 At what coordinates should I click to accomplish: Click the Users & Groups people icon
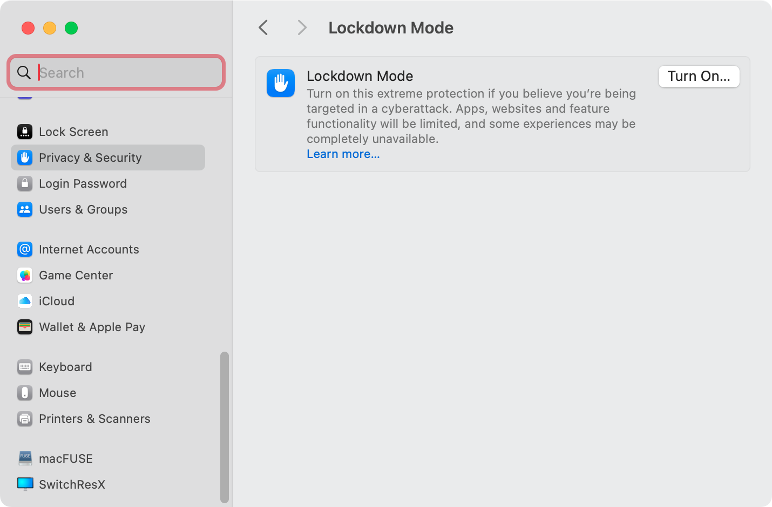[25, 209]
